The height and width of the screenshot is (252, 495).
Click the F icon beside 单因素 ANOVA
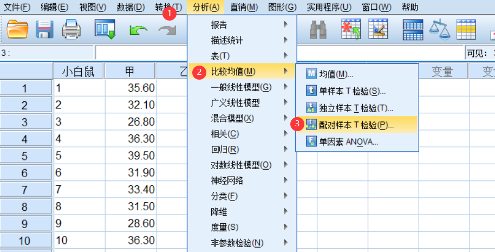coord(311,141)
